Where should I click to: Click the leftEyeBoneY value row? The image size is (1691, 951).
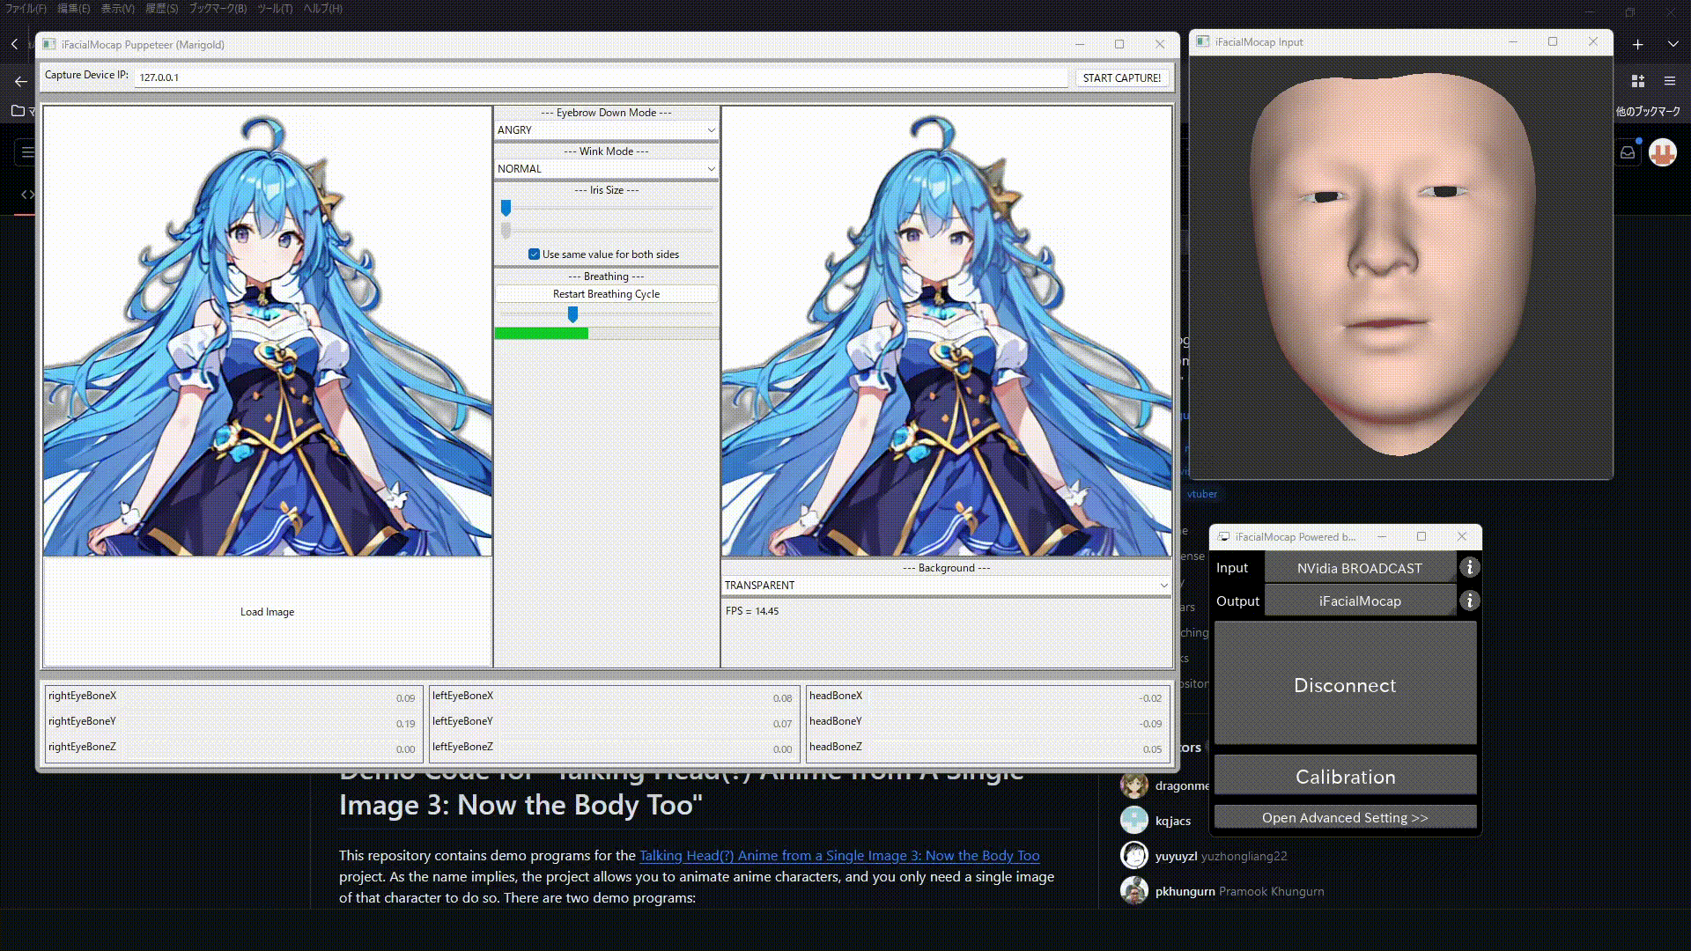coord(614,723)
